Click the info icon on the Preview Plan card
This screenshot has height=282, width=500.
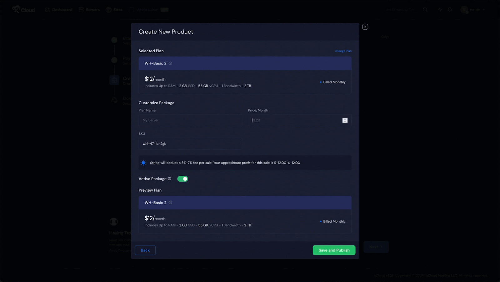pos(170,203)
